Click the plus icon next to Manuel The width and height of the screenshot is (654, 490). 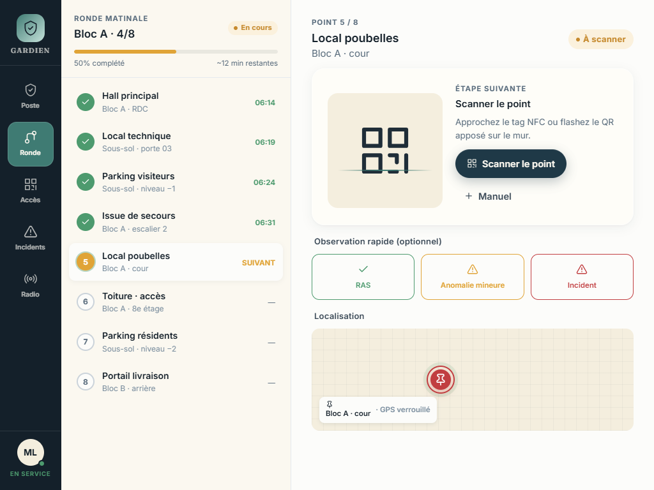point(469,196)
